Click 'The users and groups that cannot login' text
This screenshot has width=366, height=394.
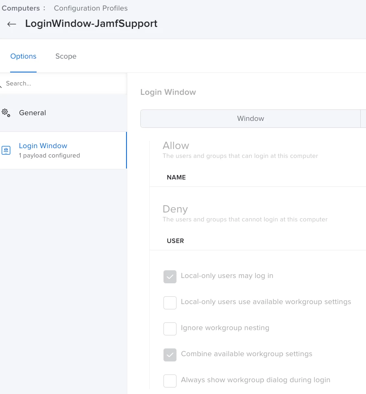click(245, 219)
